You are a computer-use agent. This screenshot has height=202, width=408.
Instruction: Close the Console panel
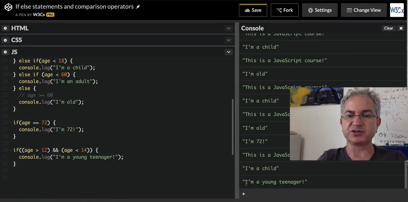click(x=401, y=28)
